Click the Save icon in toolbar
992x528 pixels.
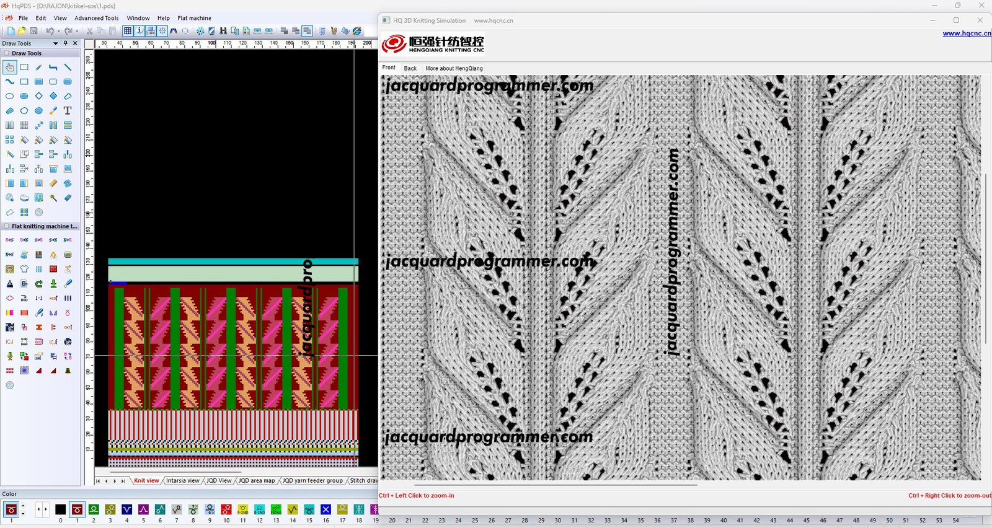[x=33, y=31]
